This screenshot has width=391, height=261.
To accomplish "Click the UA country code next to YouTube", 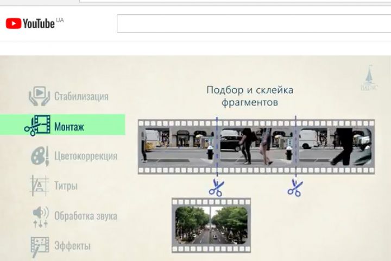I will 60,20.
